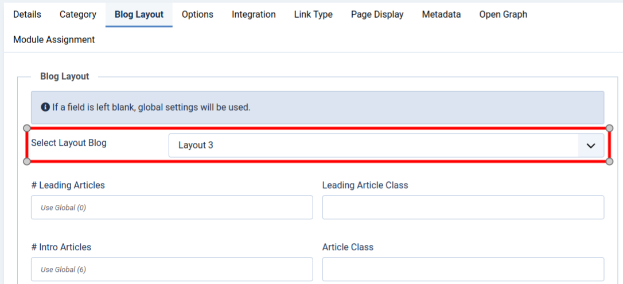Viewport: 623px width, 284px height.
Task: Select the Blog Layout tab
Action: [139, 14]
